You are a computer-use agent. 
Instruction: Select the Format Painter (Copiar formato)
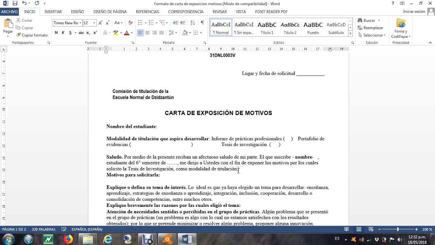click(32, 35)
